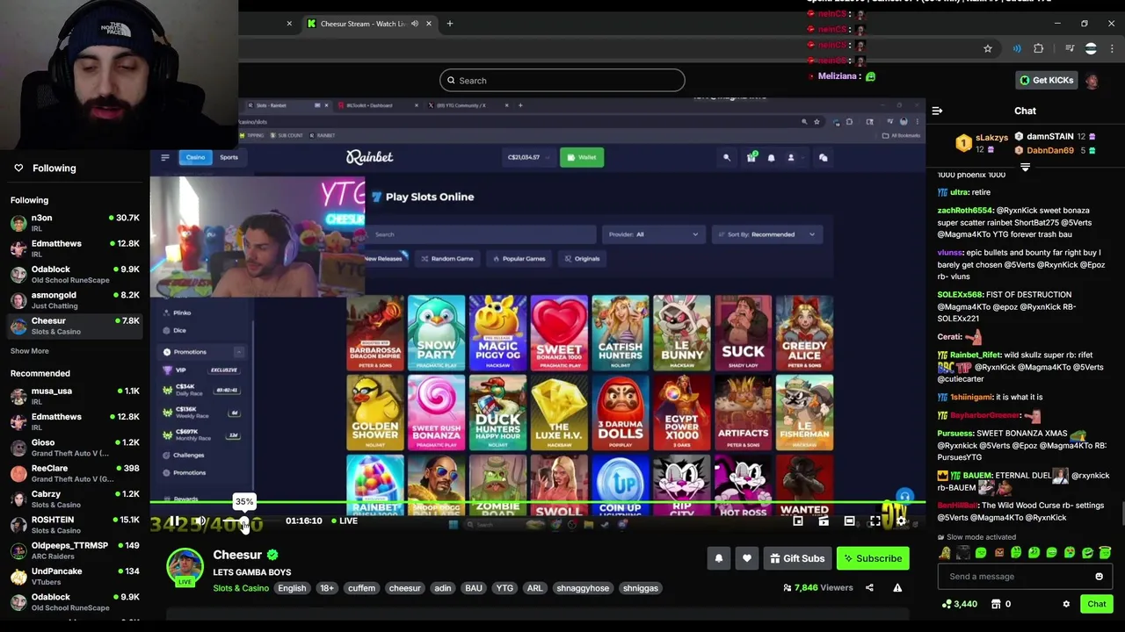Open browser profile avatar icon
Screen dimensions: 1125x632
pyautogui.click(x=1091, y=48)
